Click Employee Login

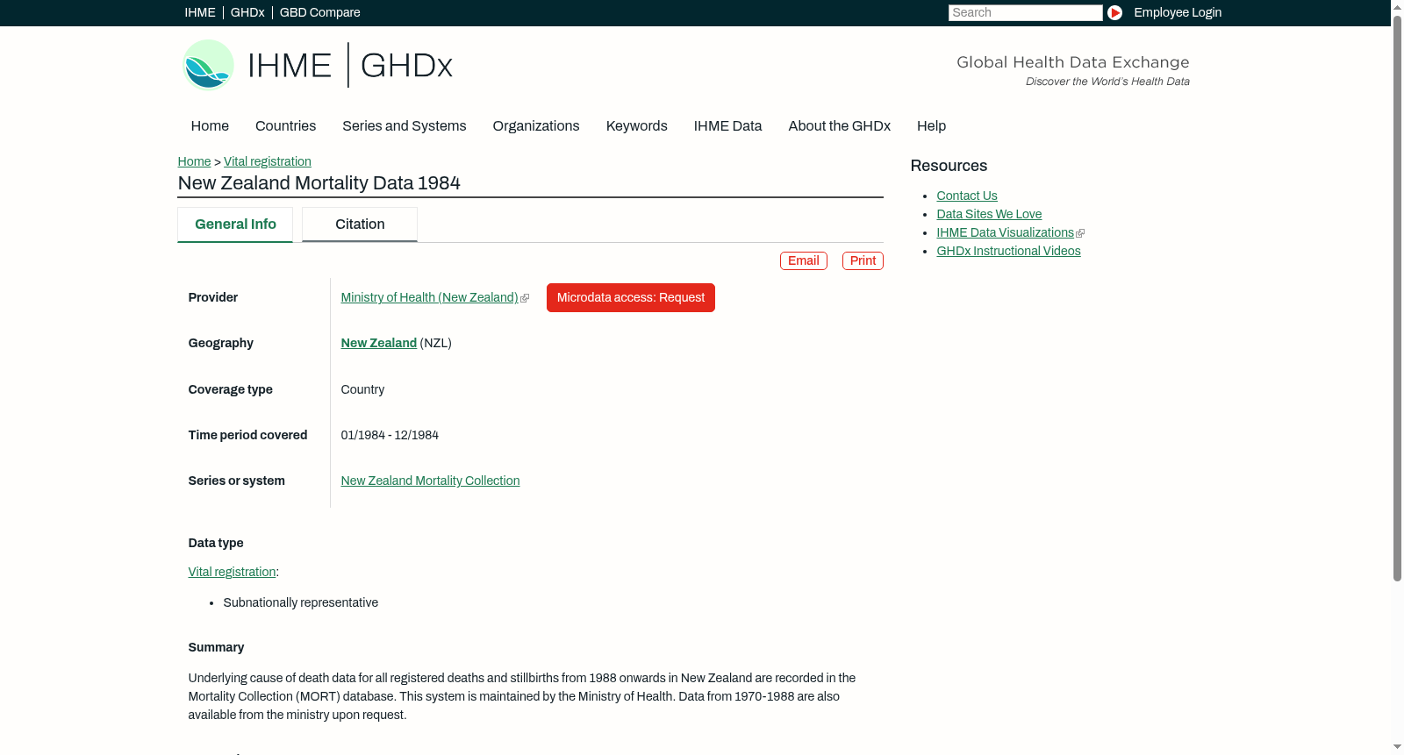(1178, 12)
